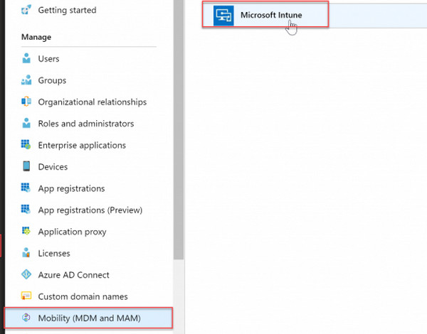
Task: Open Getting started menu item
Action: [67, 10]
